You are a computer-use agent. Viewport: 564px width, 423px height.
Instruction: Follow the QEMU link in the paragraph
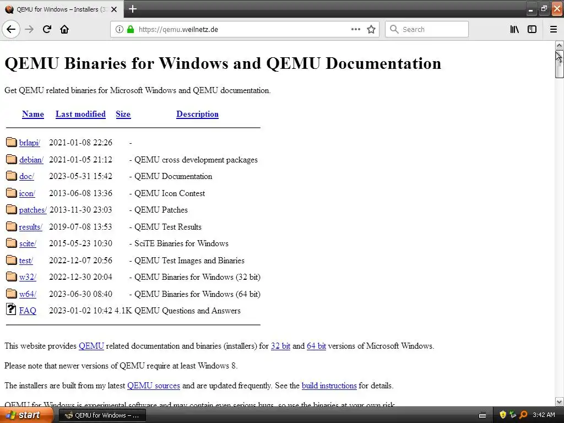(91, 346)
